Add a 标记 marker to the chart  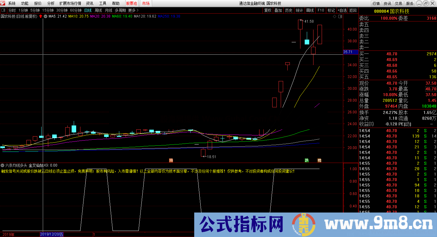click(x=331, y=10)
